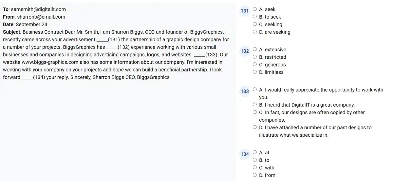This screenshot has height=182, width=393.
Task: Click question number 133 badge
Action: click(245, 91)
